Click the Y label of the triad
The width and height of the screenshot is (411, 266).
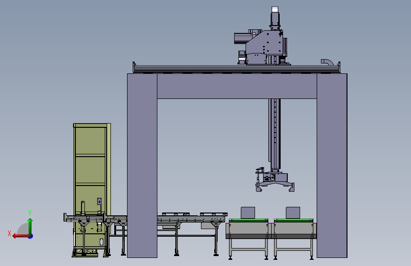pos(30,213)
